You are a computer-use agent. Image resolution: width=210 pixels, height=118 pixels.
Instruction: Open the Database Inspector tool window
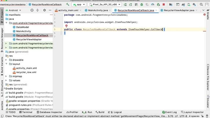pyautogui.click(x=50, y=112)
